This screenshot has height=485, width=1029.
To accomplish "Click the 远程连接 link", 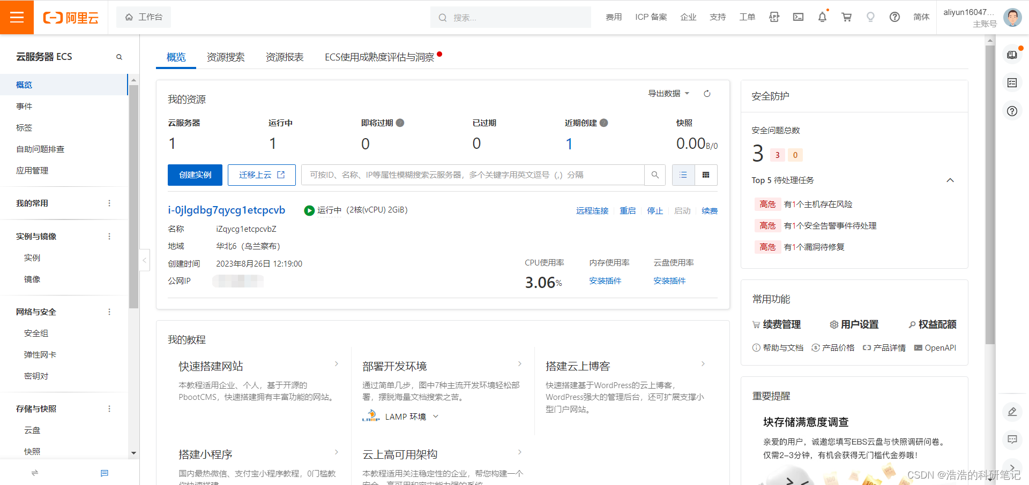I will click(x=592, y=210).
